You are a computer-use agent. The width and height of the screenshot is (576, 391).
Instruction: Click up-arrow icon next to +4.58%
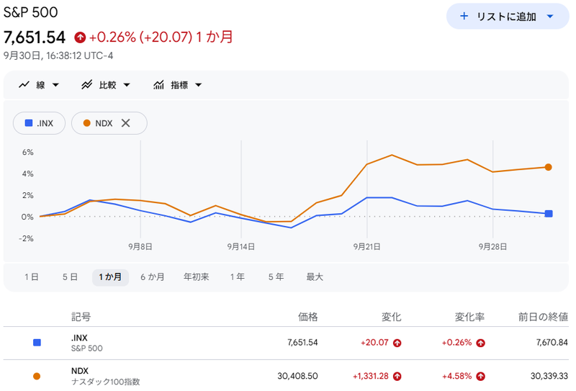click(x=480, y=377)
